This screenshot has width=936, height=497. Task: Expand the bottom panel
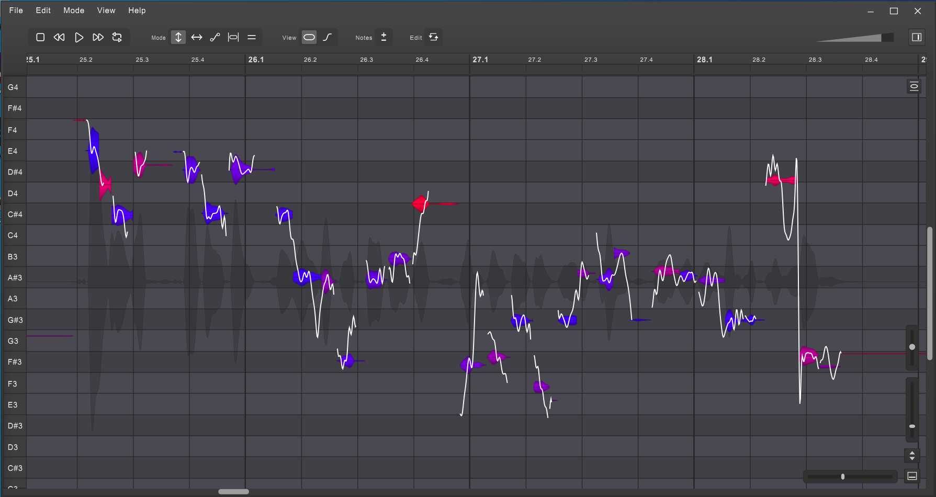click(912, 476)
